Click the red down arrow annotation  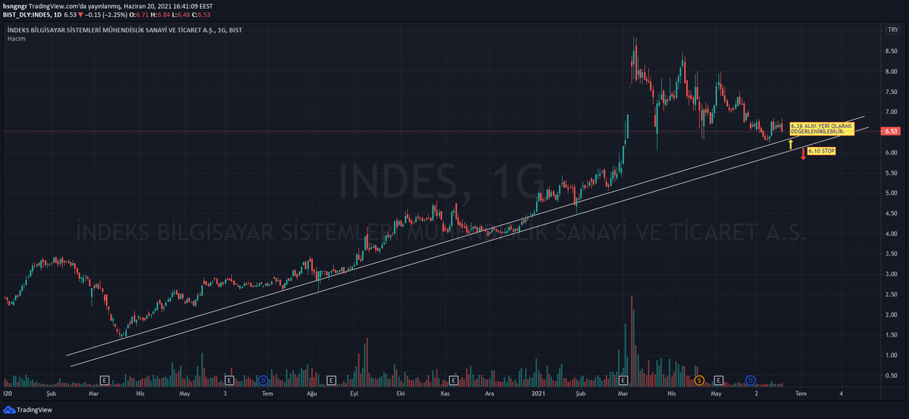[802, 155]
